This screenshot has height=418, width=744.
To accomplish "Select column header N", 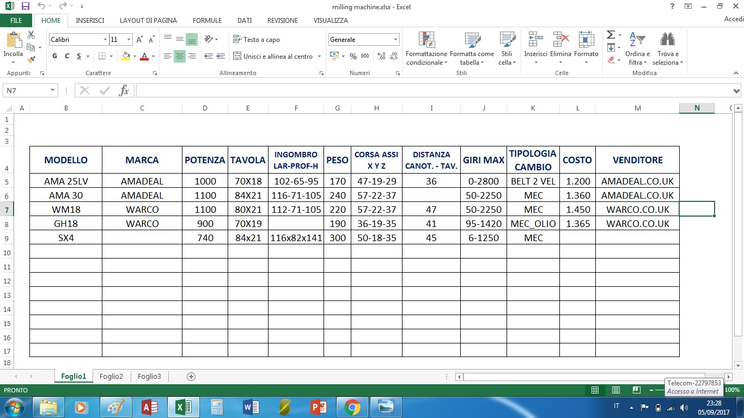I will (697, 108).
